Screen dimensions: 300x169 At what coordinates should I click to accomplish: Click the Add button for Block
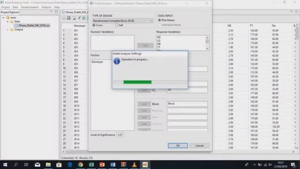pyautogui.click(x=144, y=104)
